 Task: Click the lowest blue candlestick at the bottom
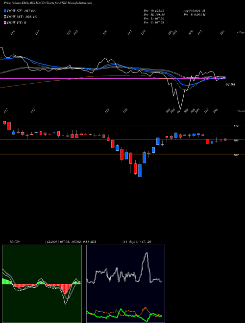click(140, 171)
